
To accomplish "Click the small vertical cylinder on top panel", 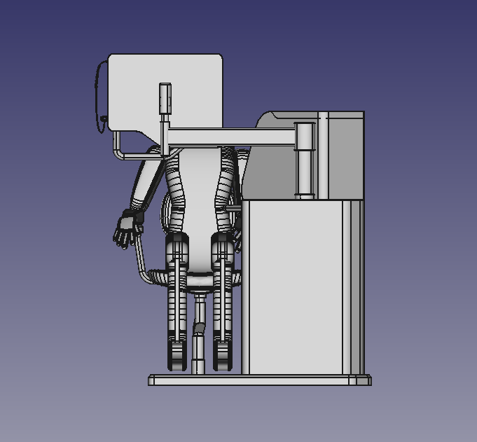I will coord(165,97).
